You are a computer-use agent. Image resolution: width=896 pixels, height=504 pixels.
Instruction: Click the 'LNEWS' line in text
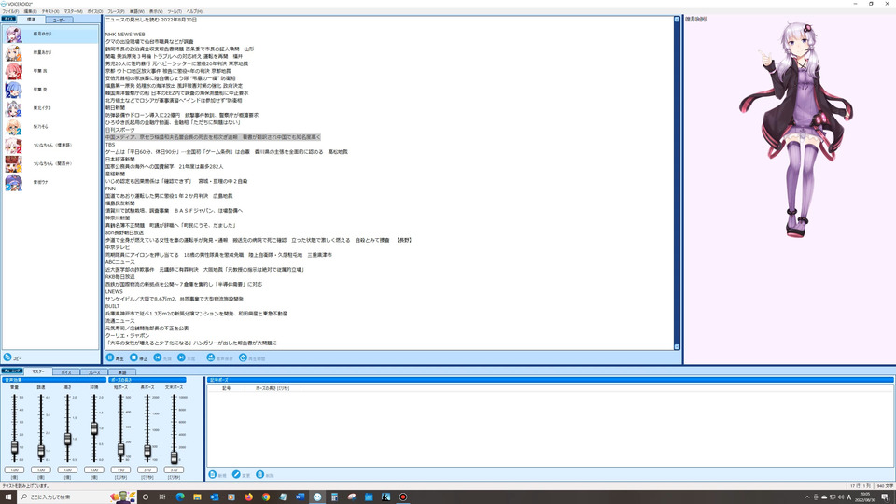pos(114,291)
